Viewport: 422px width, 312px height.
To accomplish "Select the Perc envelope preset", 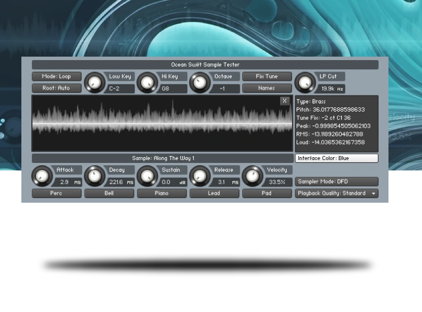I will tap(57, 194).
